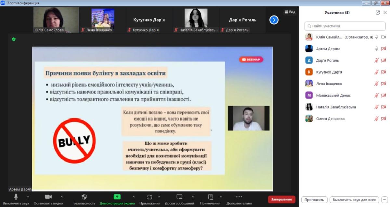Unmute Кугуєнко Дар'я in the participant list

click(x=377, y=72)
